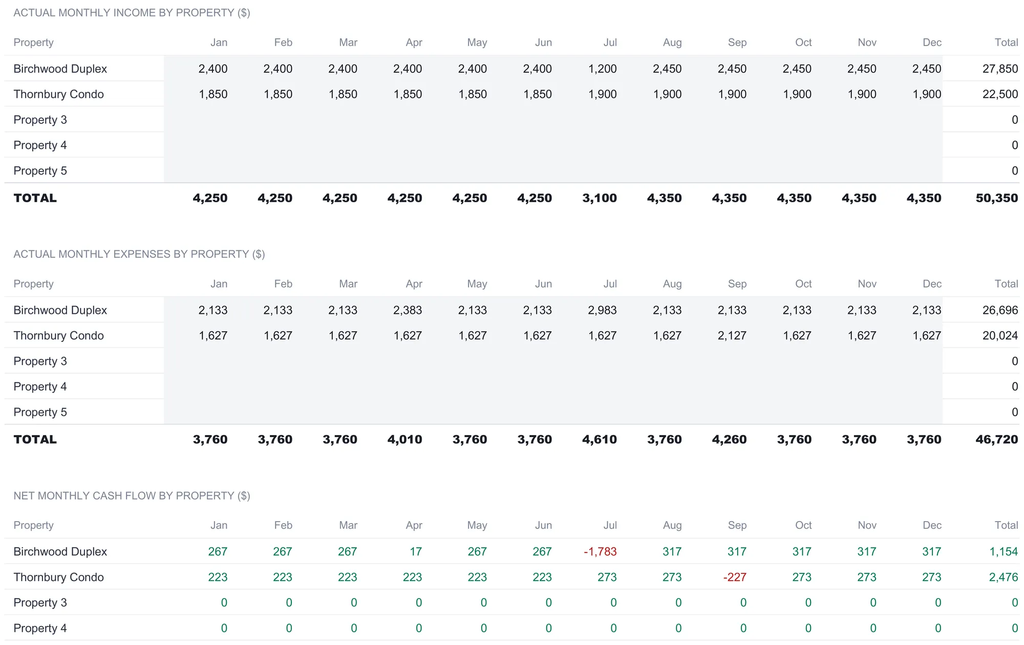
Task: Select Birchwood Duplex July expense 2,983
Action: [x=602, y=310]
